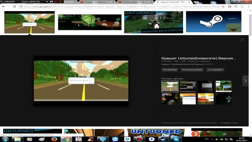
Task: Open Steam from the taskbar
Action: pos(163,139)
